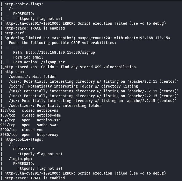Select the /webmail/ Mail folder entry
Image resolution: width=182 pixels, height=181 pixels.
[32, 77]
